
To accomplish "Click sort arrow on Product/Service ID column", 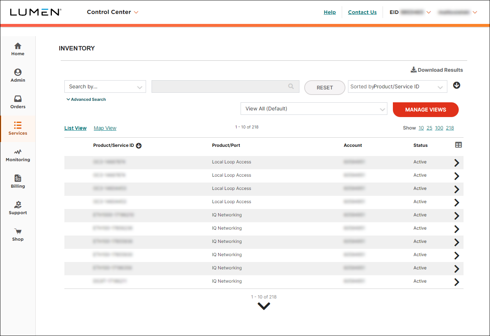I will 139,146.
